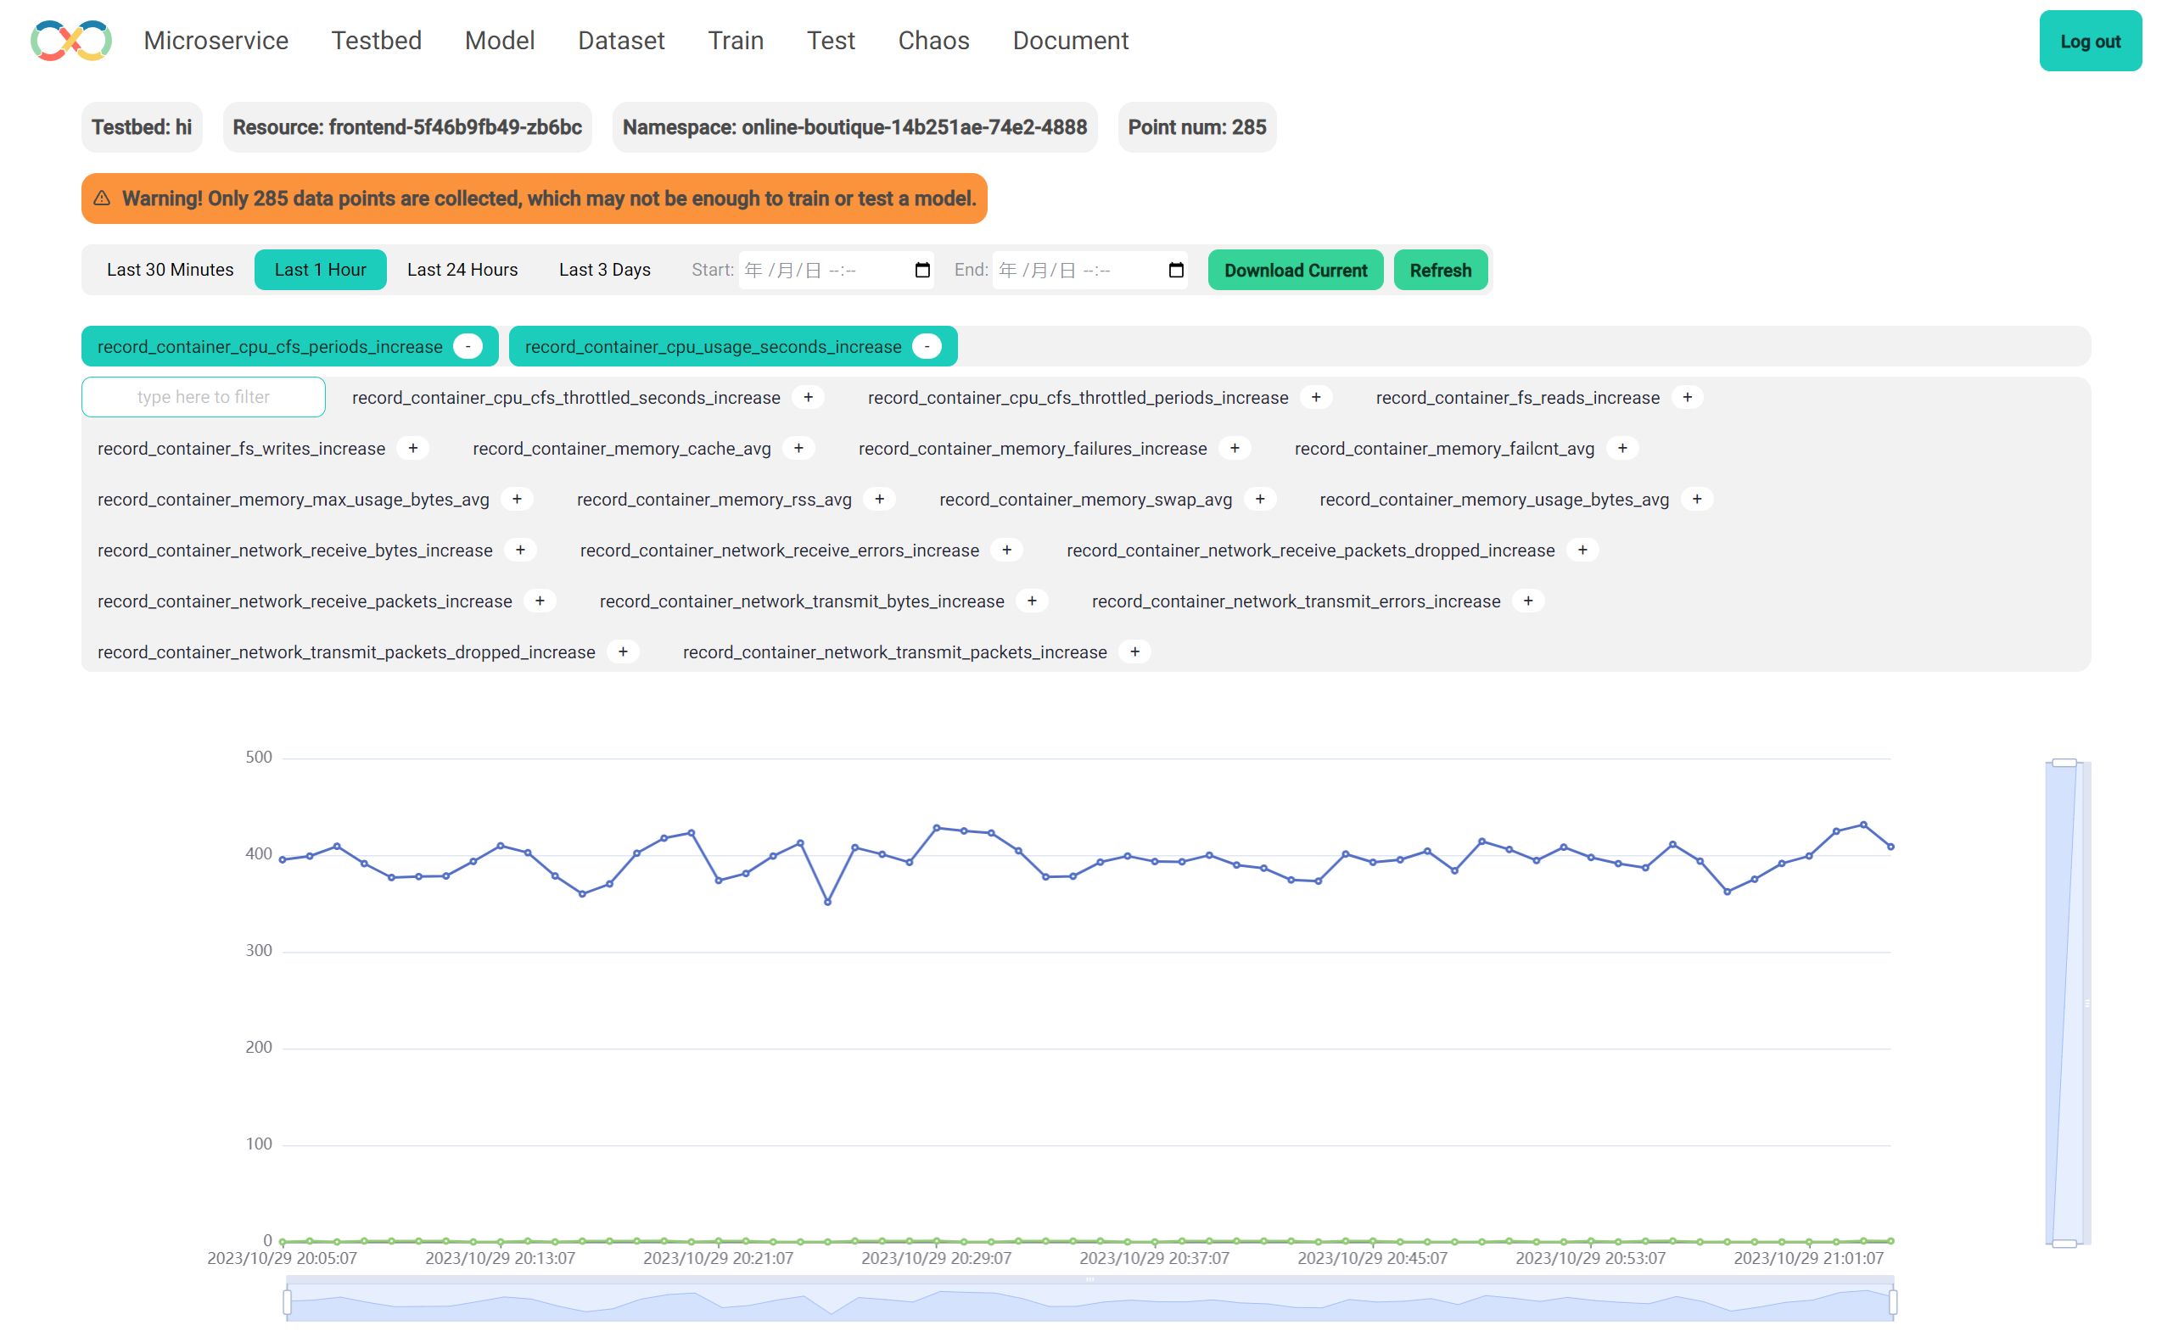This screenshot has height=1331, width=2173.
Task: Click the warning triangle icon in the banner
Action: (103, 199)
